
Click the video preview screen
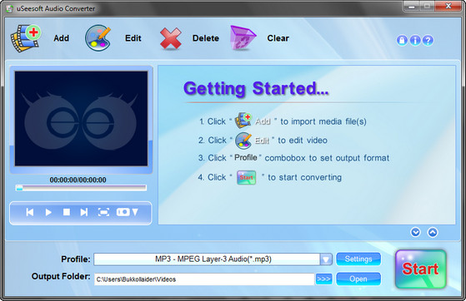click(81, 119)
